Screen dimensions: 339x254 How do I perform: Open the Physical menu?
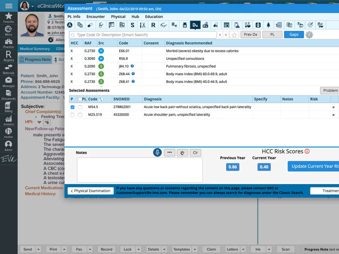coord(118,17)
